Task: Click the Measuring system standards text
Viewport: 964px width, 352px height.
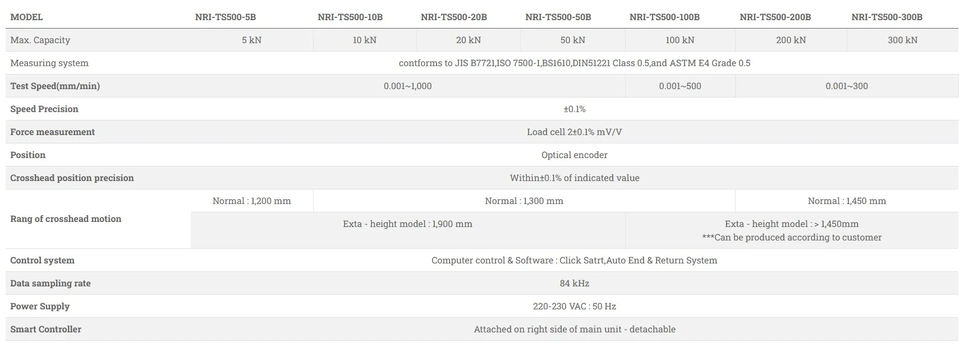Action: pyautogui.click(x=574, y=63)
